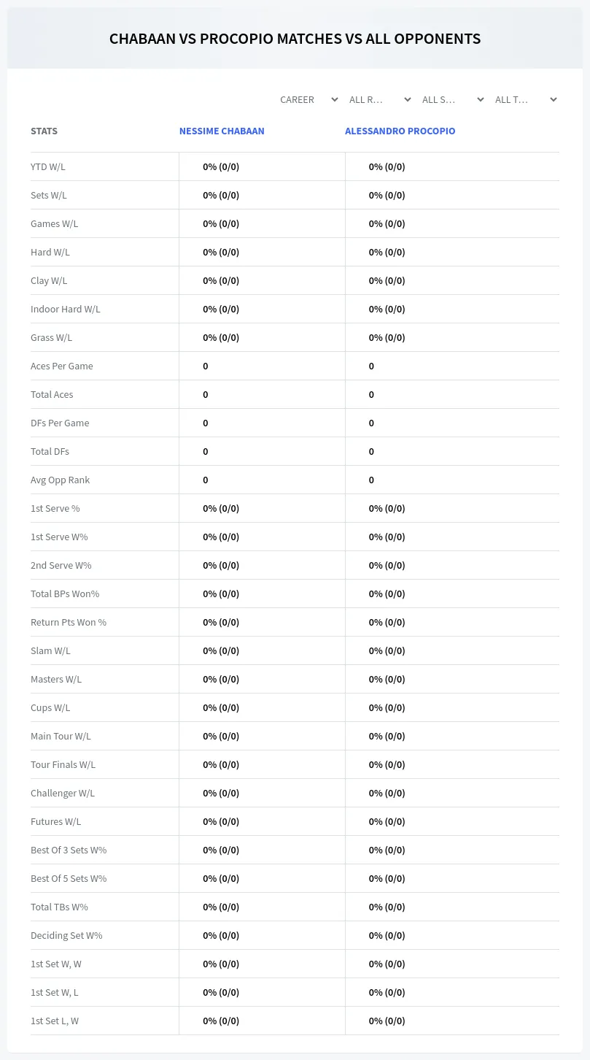Click the chevron arrow beside CAREER
590x1060 pixels.
(x=335, y=99)
